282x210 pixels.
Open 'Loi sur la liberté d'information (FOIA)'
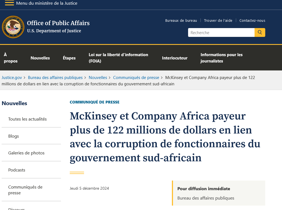118,58
